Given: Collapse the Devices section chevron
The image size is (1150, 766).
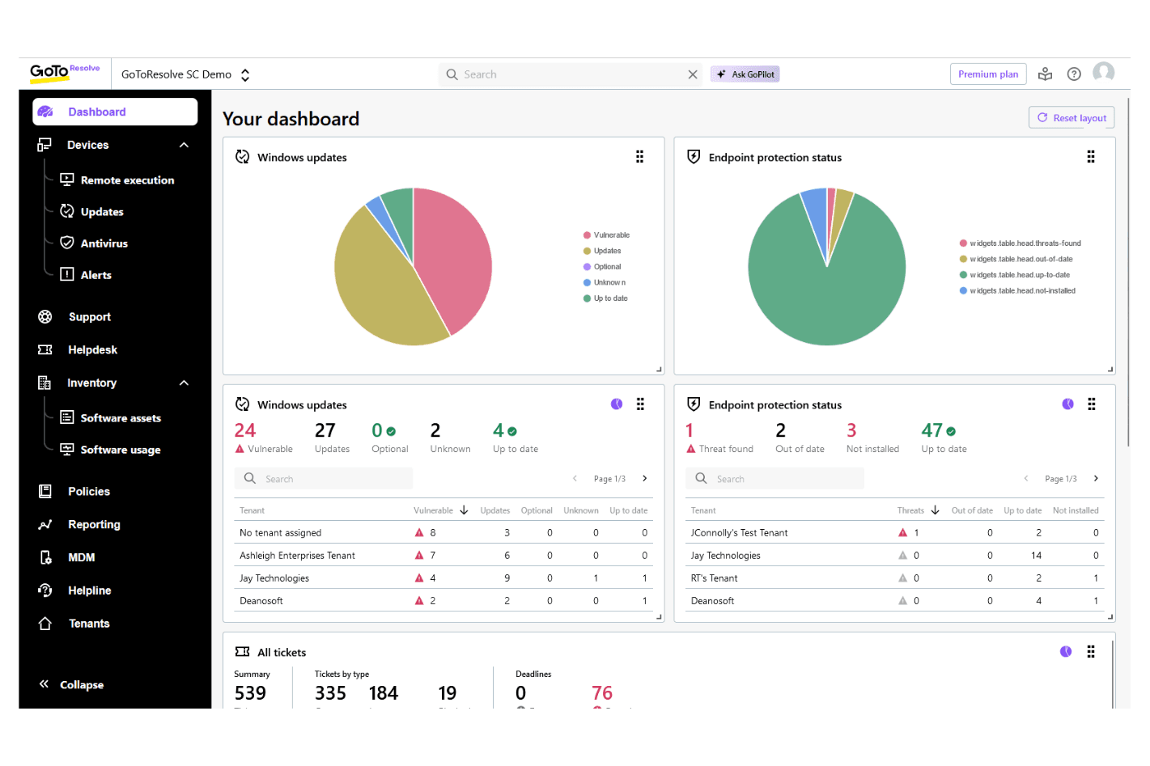Looking at the screenshot, I should point(184,145).
